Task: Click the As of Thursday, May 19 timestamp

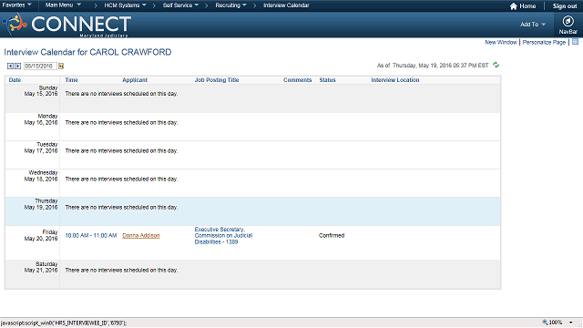Action: coord(433,66)
